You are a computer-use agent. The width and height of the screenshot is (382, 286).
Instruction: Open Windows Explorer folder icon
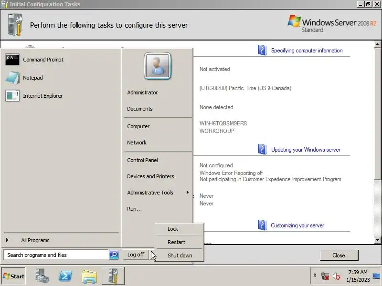[89, 276]
